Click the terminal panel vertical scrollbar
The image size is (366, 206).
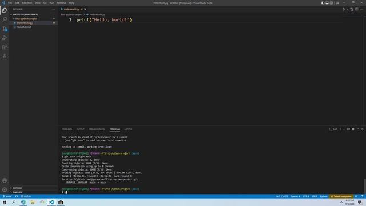(x=365, y=185)
